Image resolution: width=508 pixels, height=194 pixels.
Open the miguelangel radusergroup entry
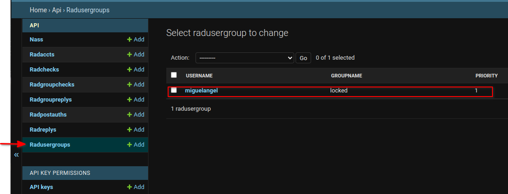coord(201,91)
